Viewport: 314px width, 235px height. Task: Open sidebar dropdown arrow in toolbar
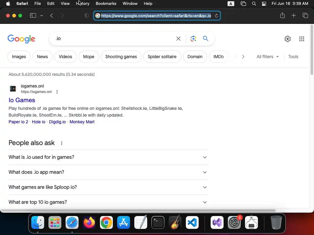(41, 16)
